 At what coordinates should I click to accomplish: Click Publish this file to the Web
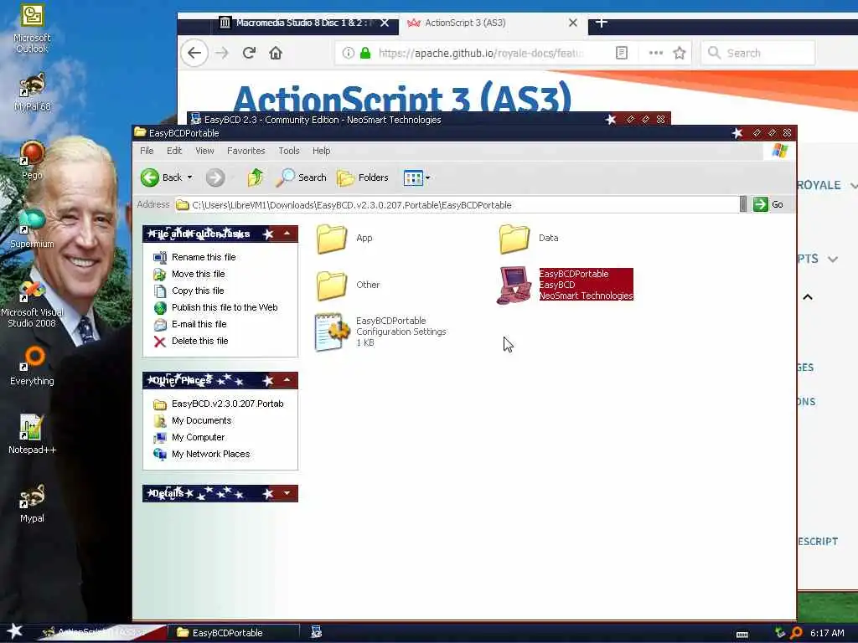point(215,307)
